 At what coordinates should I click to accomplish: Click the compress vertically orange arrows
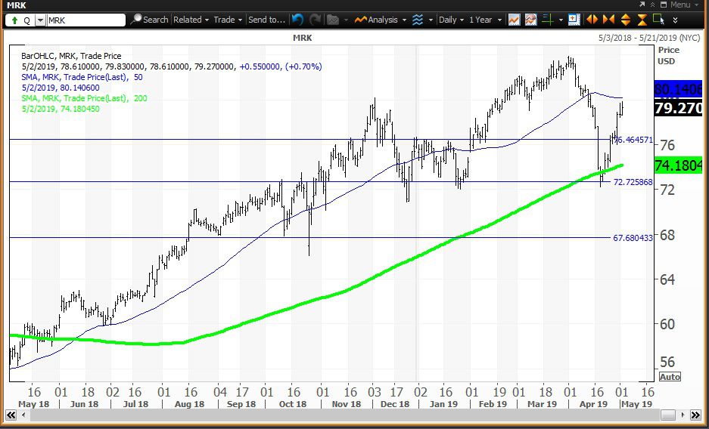pyautogui.click(x=642, y=20)
